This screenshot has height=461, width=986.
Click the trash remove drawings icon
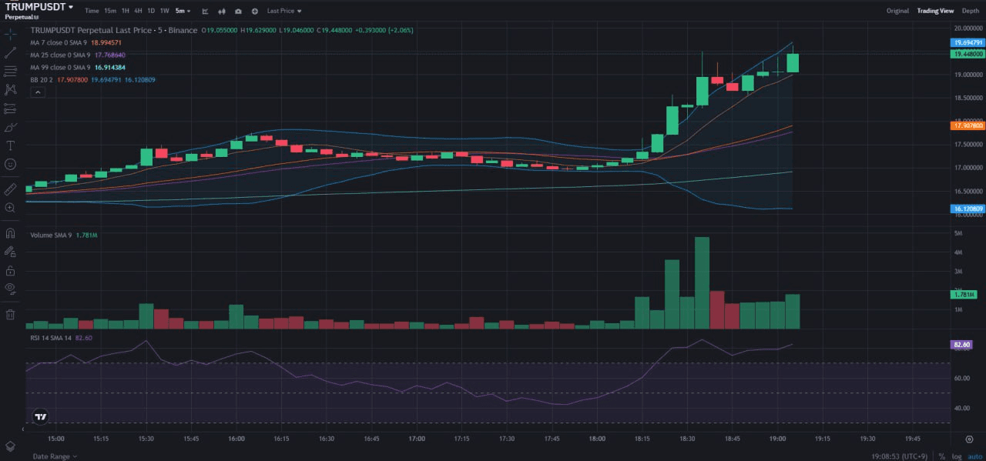click(10, 314)
